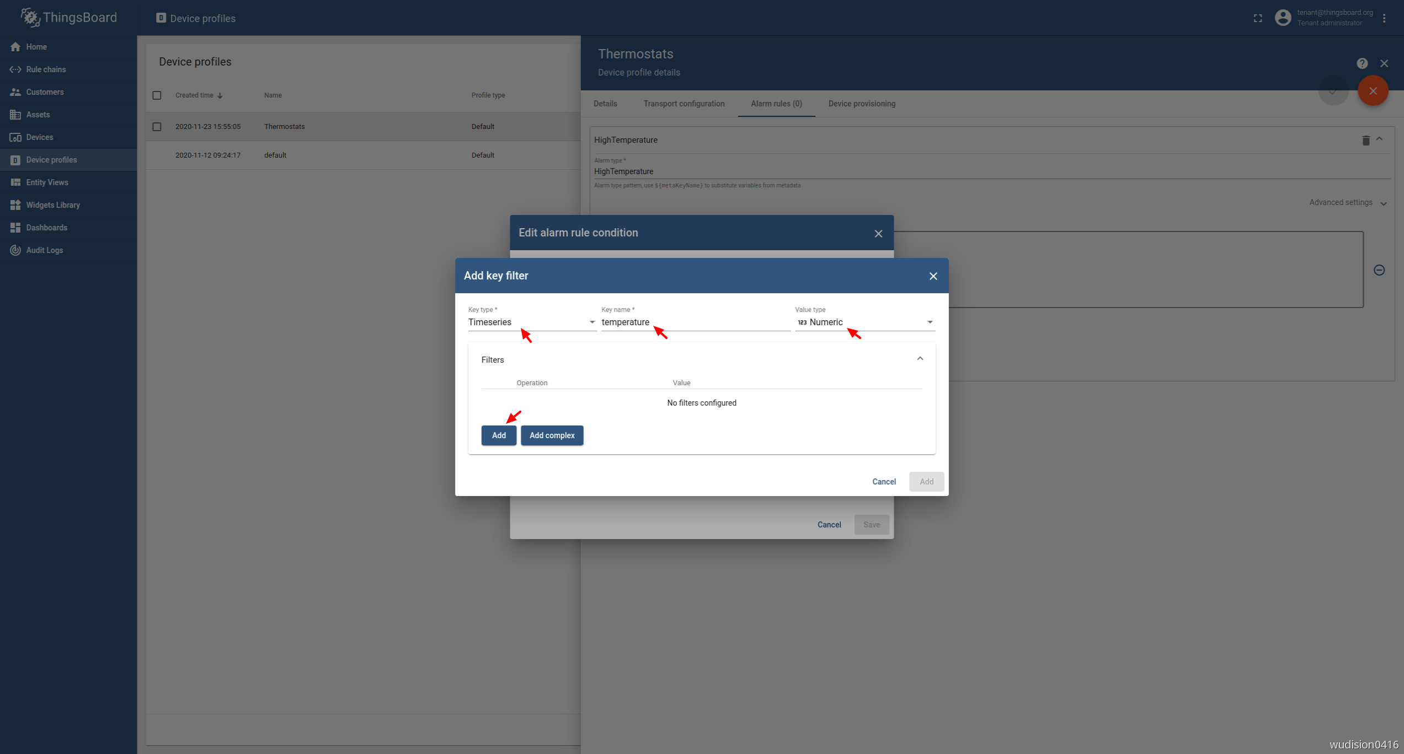
Task: Open Widgets Library from the sidebar
Action: [52, 205]
